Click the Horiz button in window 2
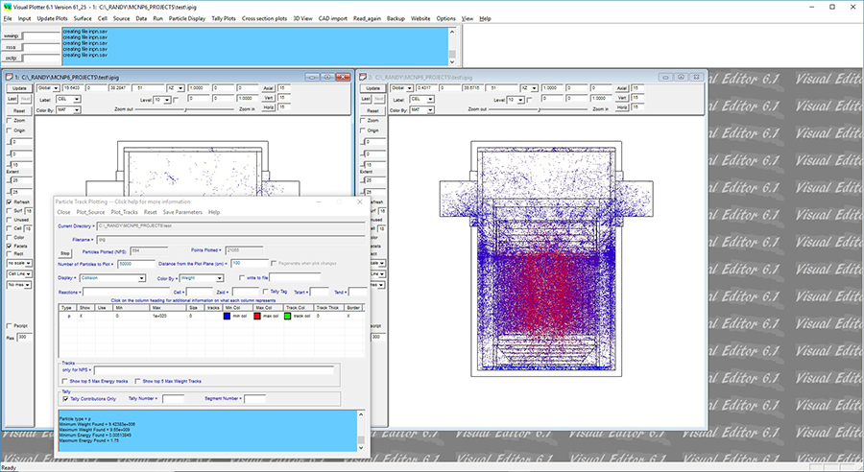The width and height of the screenshot is (864, 472). click(621, 107)
